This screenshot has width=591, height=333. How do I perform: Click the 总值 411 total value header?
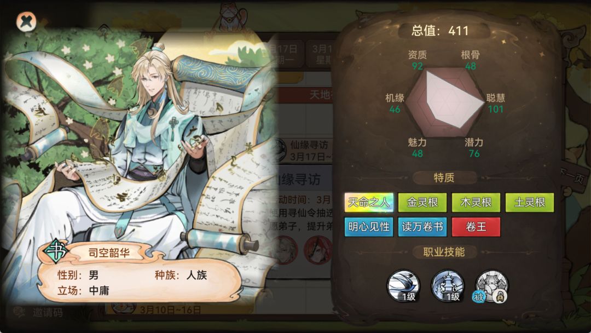click(x=440, y=31)
